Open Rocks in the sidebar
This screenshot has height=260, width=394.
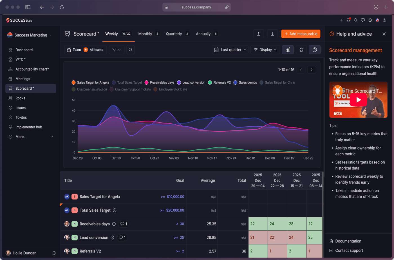click(31, 98)
